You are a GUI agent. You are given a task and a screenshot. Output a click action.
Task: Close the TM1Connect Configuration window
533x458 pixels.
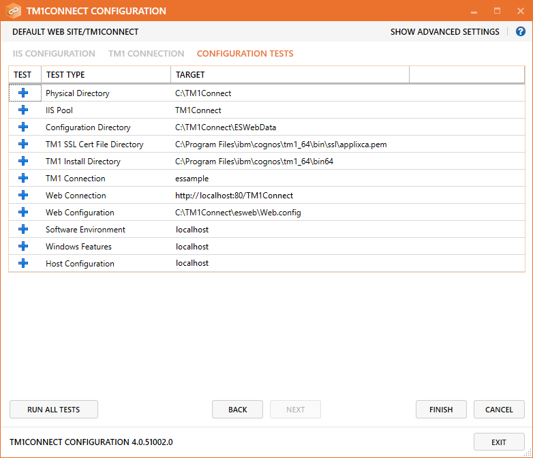tap(521, 11)
